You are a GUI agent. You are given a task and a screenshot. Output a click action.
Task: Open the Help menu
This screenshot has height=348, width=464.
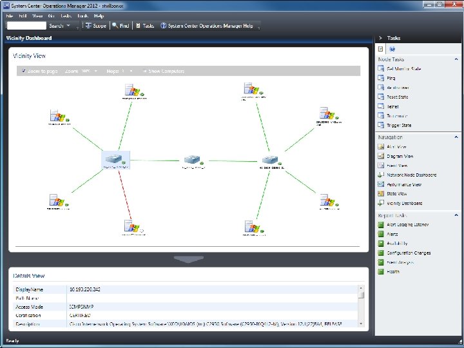(x=99, y=16)
